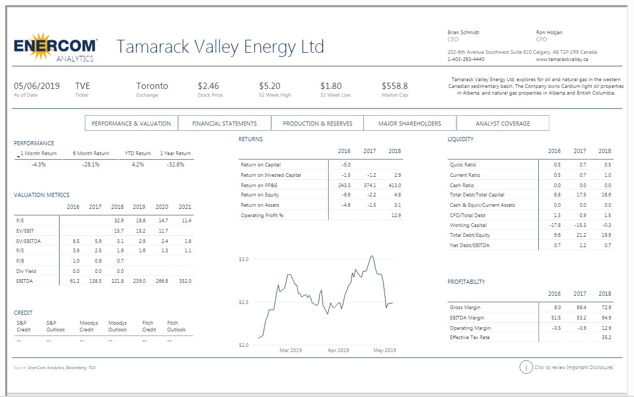Click the Tamarack Valley Energy Ltd title
Image resolution: width=634 pixels, height=397 pixels.
coord(220,47)
